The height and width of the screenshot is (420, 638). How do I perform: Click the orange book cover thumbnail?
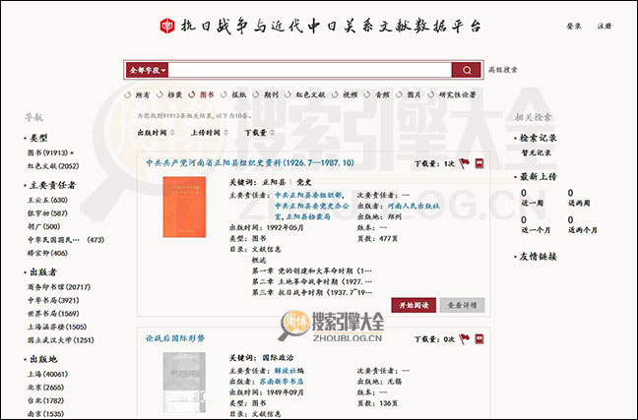point(184,207)
